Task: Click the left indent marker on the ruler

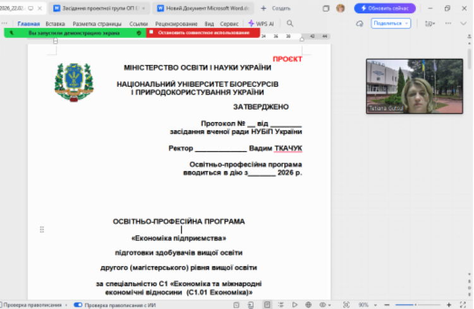Action: tap(56, 40)
